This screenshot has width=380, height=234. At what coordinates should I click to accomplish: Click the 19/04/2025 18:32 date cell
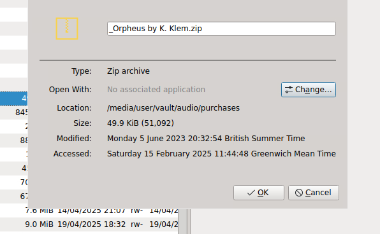tap(92, 224)
